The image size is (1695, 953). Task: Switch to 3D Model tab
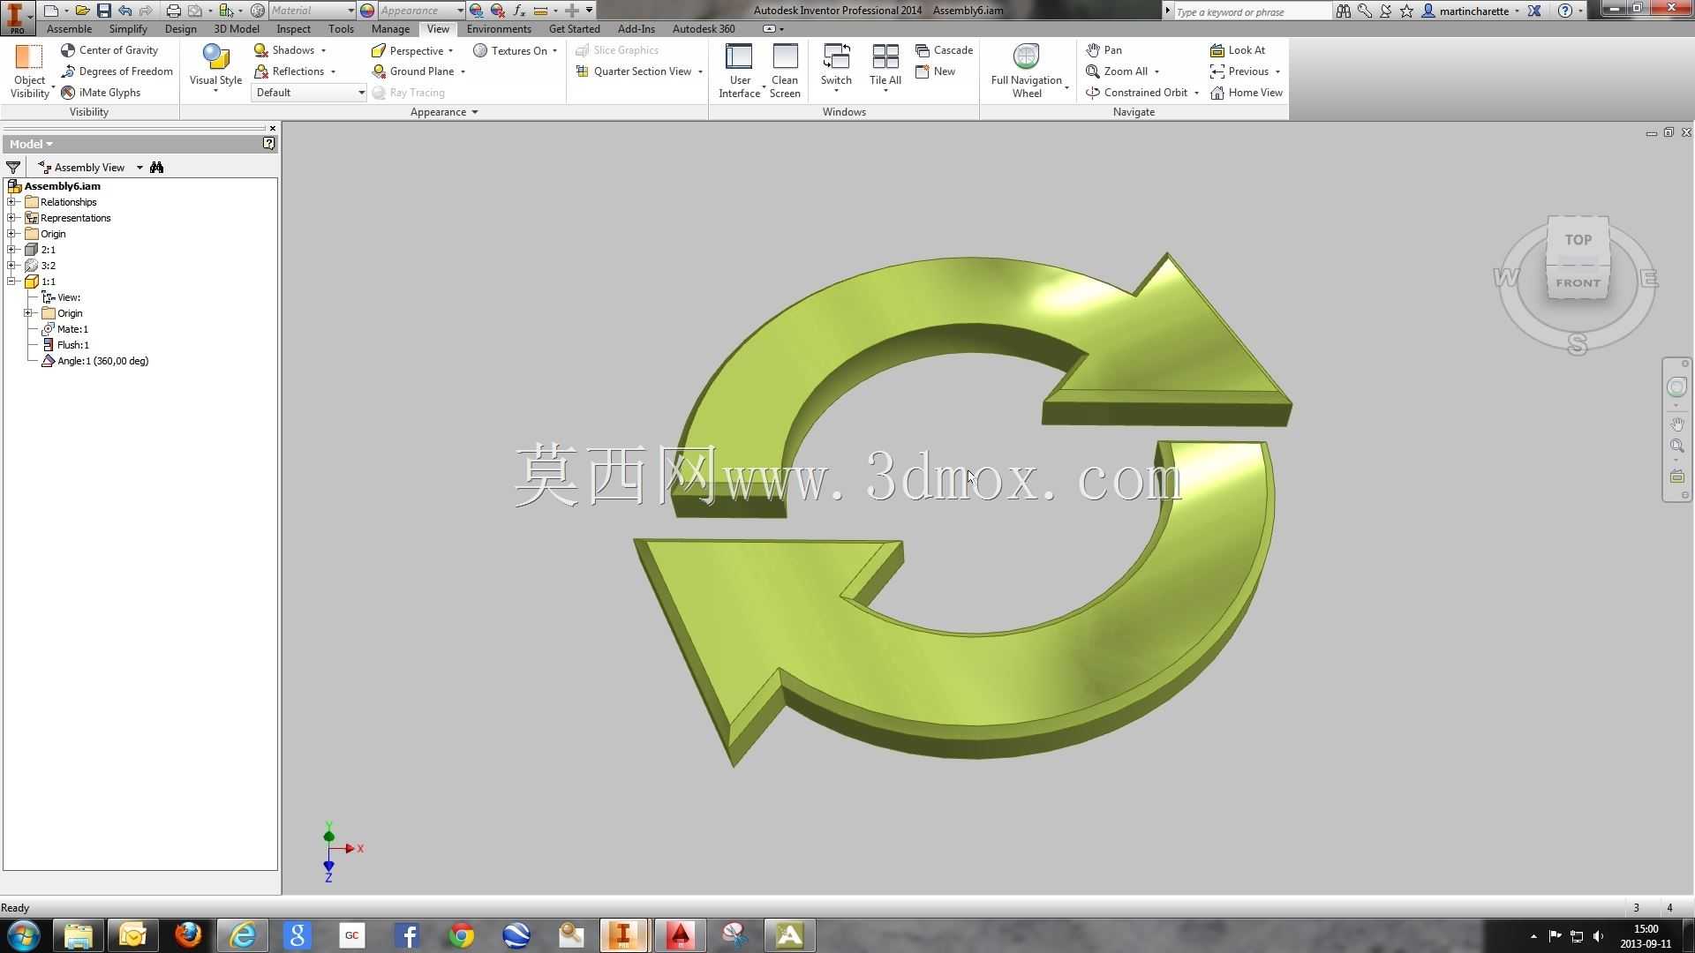[x=237, y=29]
